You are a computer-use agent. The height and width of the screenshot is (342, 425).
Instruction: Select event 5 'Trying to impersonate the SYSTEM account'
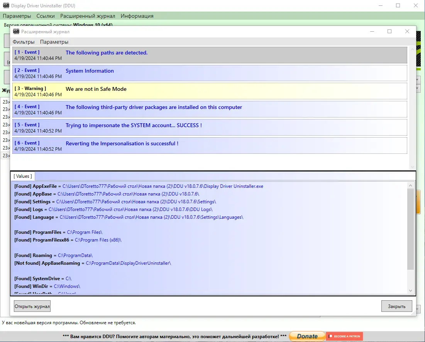[210, 128]
